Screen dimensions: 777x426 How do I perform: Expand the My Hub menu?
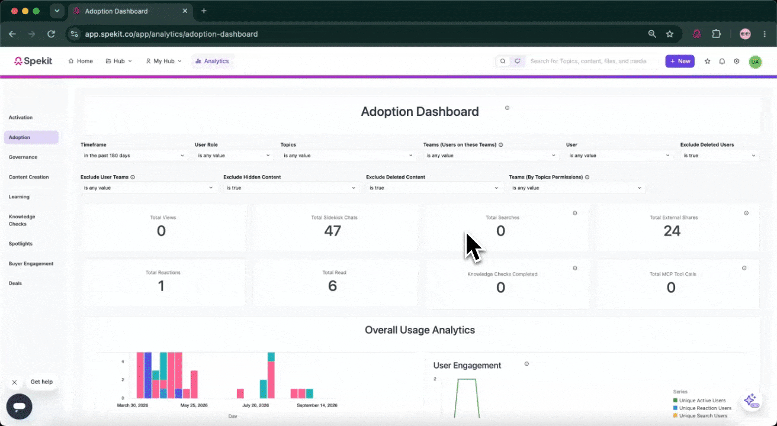pos(164,61)
